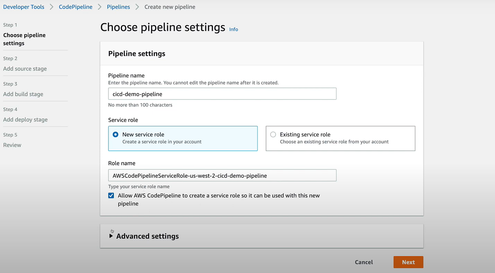The width and height of the screenshot is (495, 273).
Task: Select Step 1 Choose pipeline settings
Action: click(24, 39)
